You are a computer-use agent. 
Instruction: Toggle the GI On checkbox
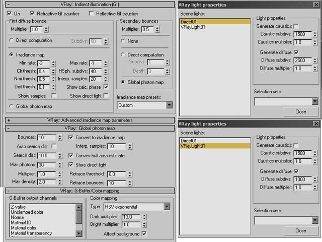(x=9, y=14)
